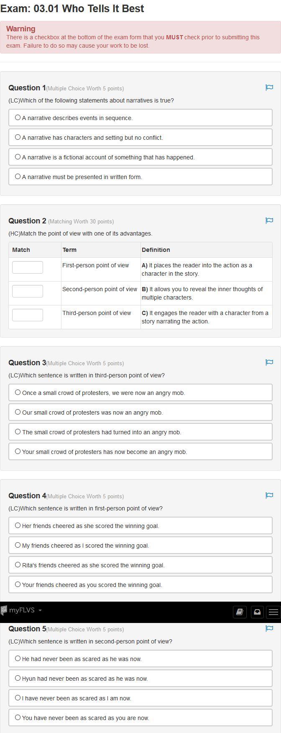Flag Question 5 for review
The height and width of the screenshot is (733, 281).
coord(269,628)
